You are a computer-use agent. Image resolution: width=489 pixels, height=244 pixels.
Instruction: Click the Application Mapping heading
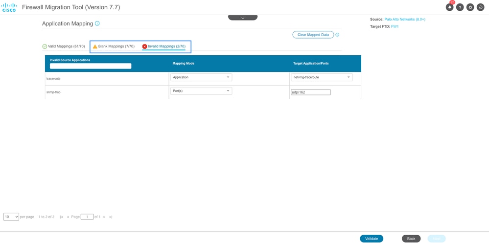click(x=68, y=23)
